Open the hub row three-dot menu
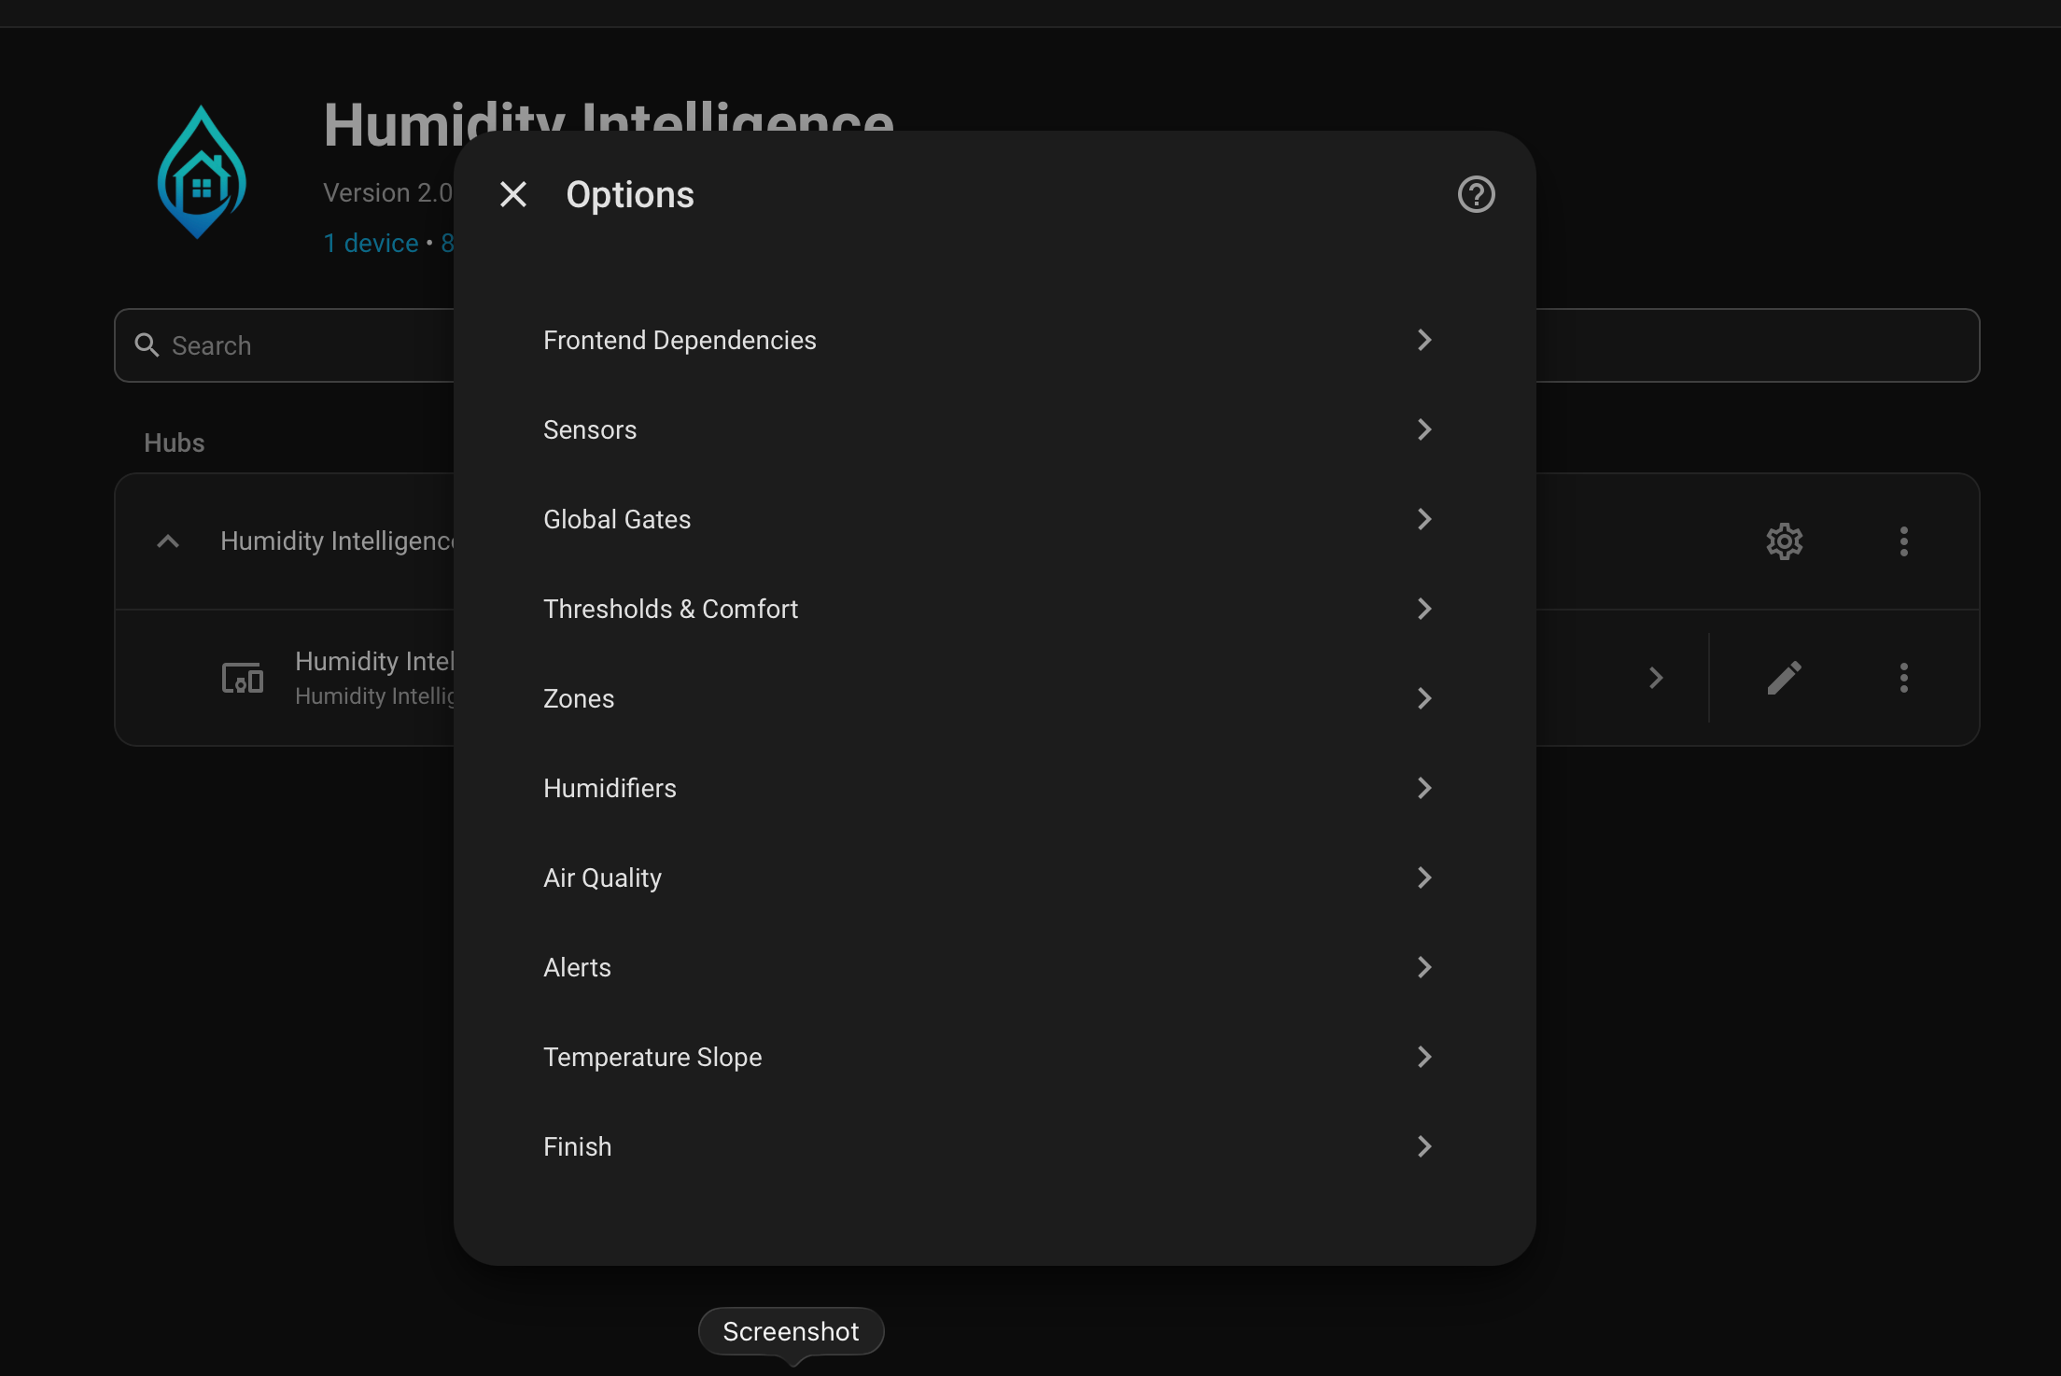This screenshot has width=2061, height=1376. tap(1903, 541)
